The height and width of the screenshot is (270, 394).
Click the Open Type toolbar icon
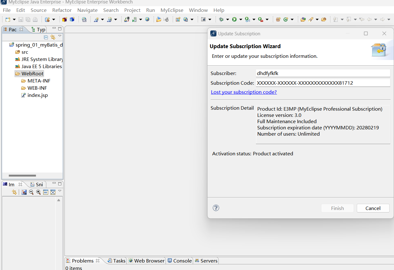click(x=303, y=19)
